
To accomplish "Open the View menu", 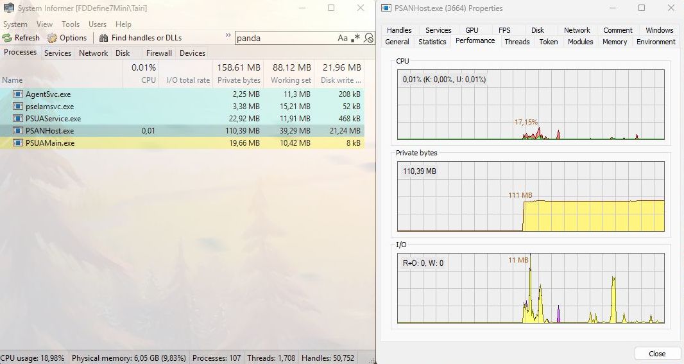I will 44,24.
